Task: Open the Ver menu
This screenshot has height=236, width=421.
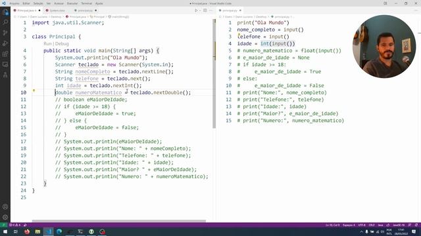Action: pyautogui.click(x=49, y=3)
